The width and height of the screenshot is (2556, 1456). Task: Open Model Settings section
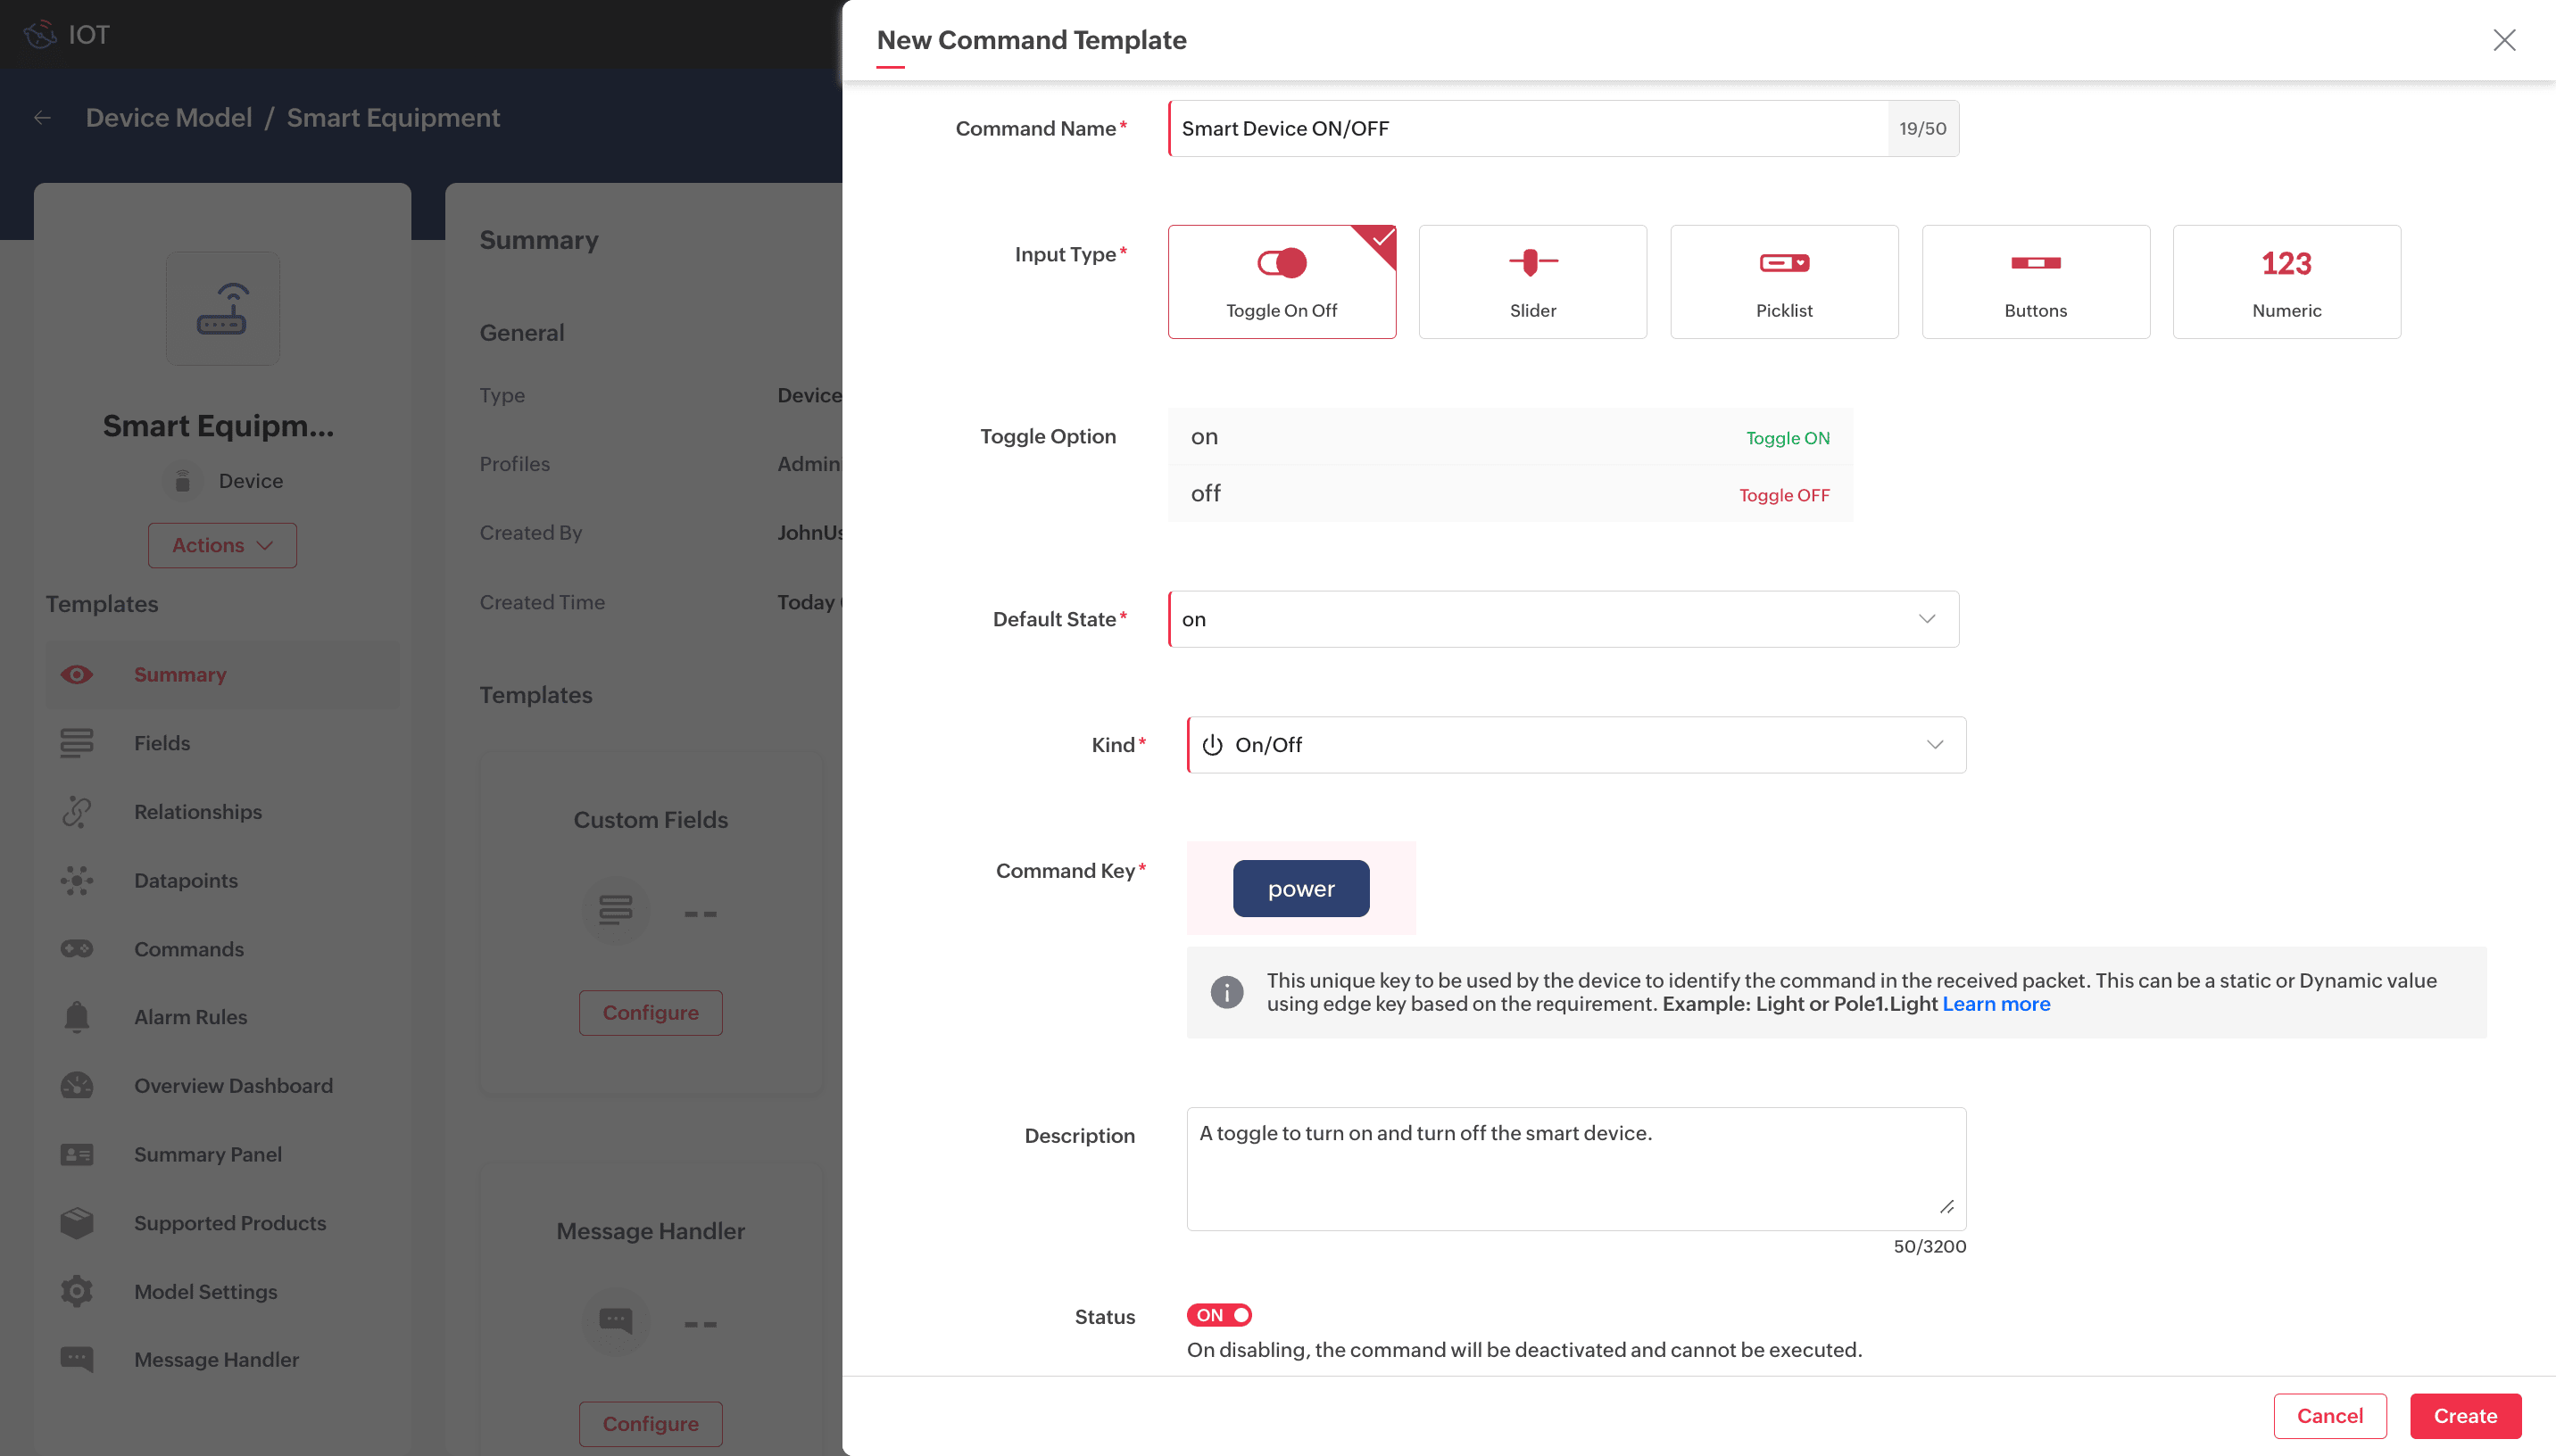point(222,1292)
